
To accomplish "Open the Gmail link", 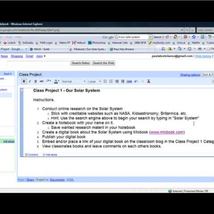I will [x=30, y=56].
